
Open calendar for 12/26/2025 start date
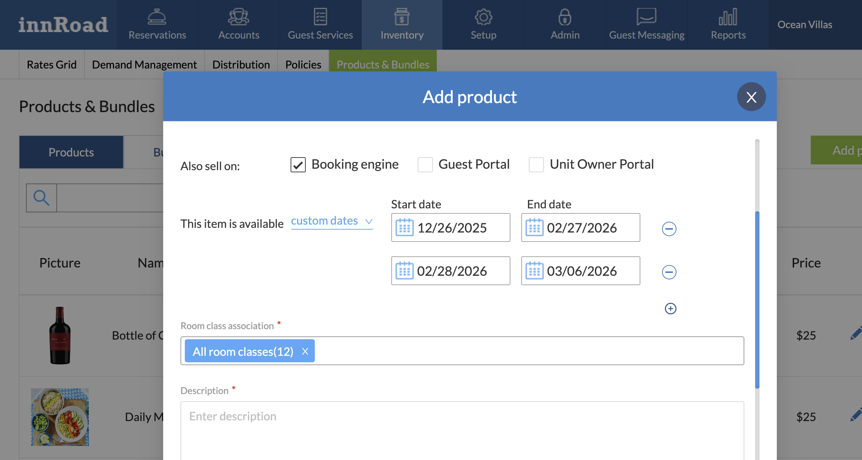tap(404, 228)
